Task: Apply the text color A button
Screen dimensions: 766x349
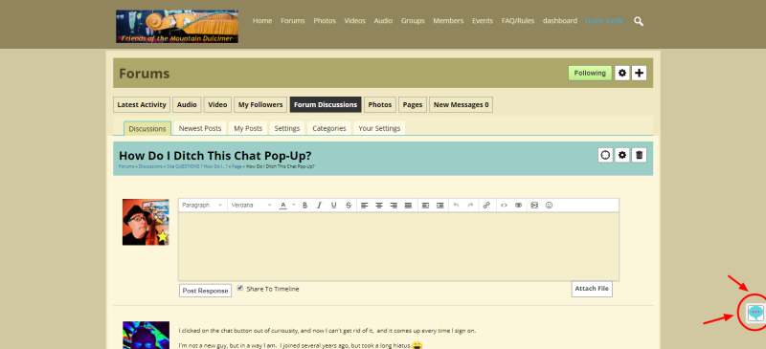Action: pyautogui.click(x=283, y=206)
